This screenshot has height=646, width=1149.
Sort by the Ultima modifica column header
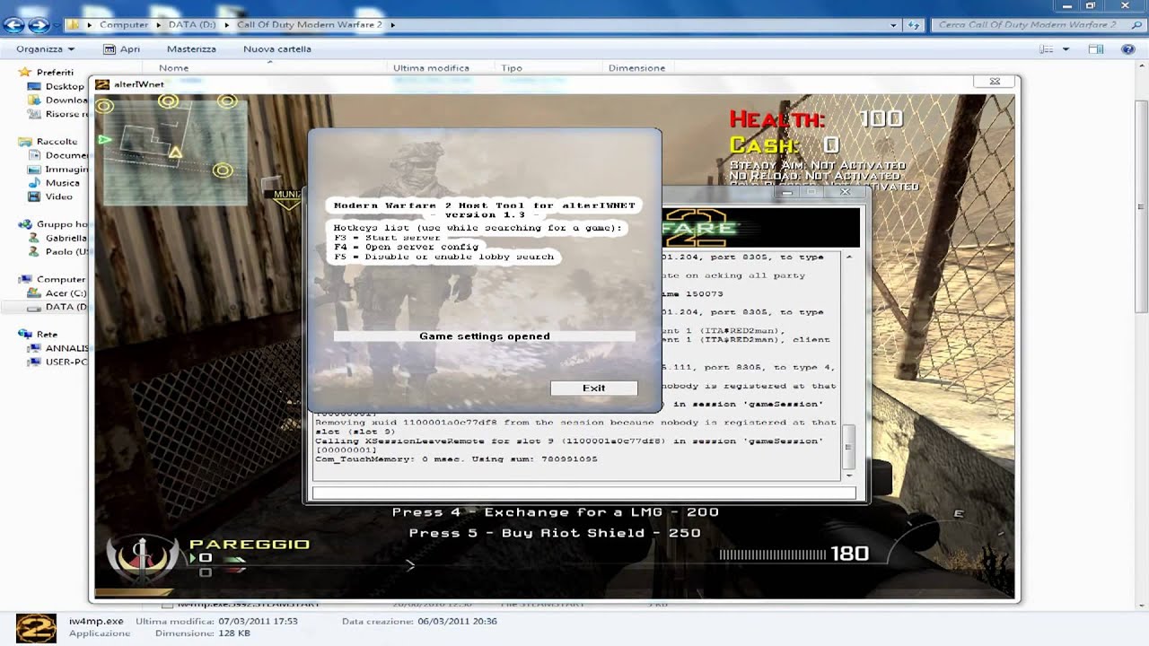431,68
